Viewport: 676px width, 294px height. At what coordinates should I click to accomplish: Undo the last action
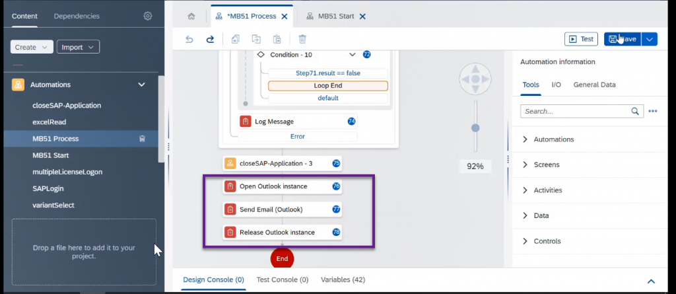[x=189, y=39]
